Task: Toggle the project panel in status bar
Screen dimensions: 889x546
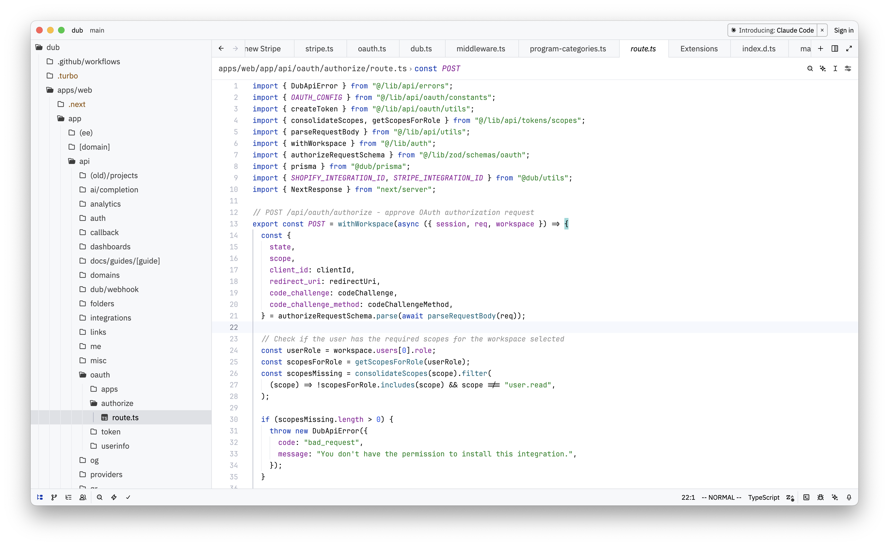Action: tap(40, 497)
